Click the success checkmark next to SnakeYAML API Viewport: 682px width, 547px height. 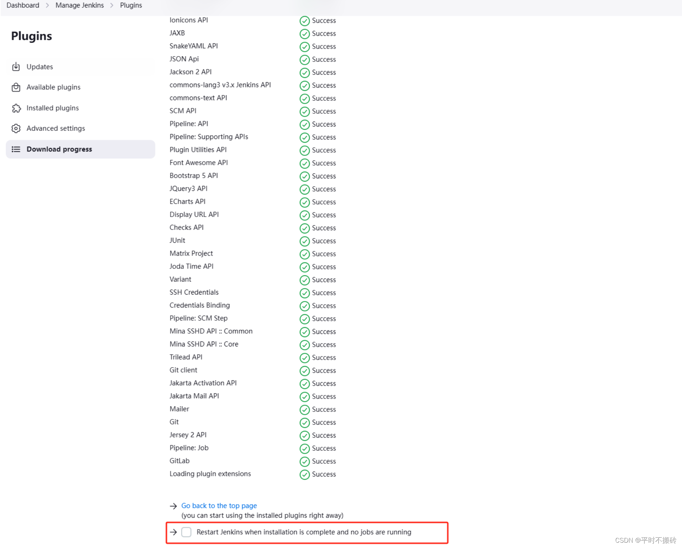point(304,46)
